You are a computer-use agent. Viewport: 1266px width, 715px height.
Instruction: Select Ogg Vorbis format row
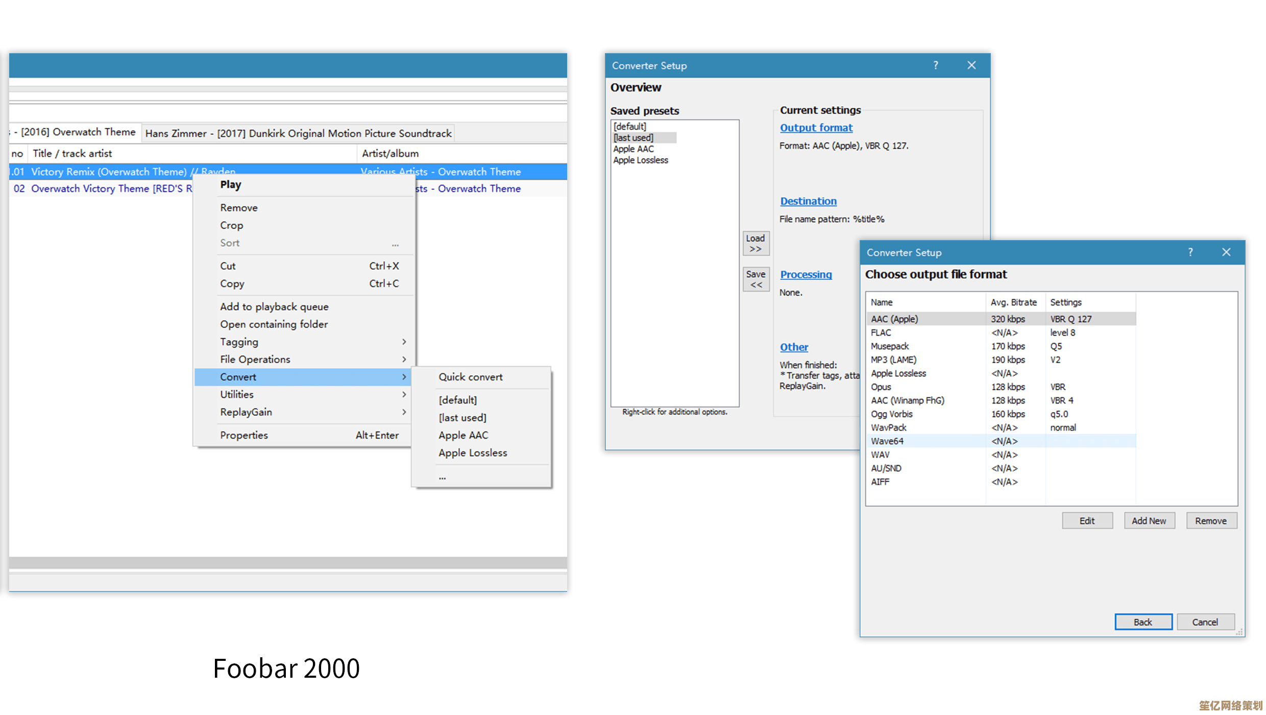[1001, 414]
